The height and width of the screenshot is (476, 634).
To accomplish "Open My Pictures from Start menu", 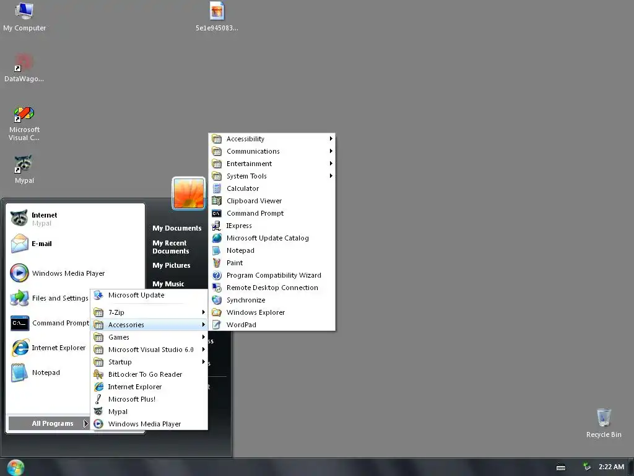I will (172, 265).
